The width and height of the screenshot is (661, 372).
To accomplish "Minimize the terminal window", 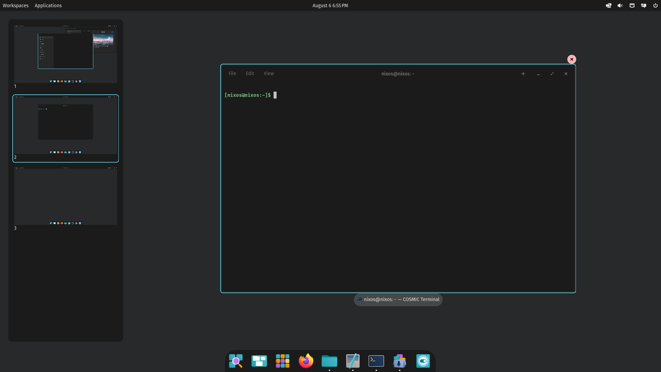I will pyautogui.click(x=538, y=74).
